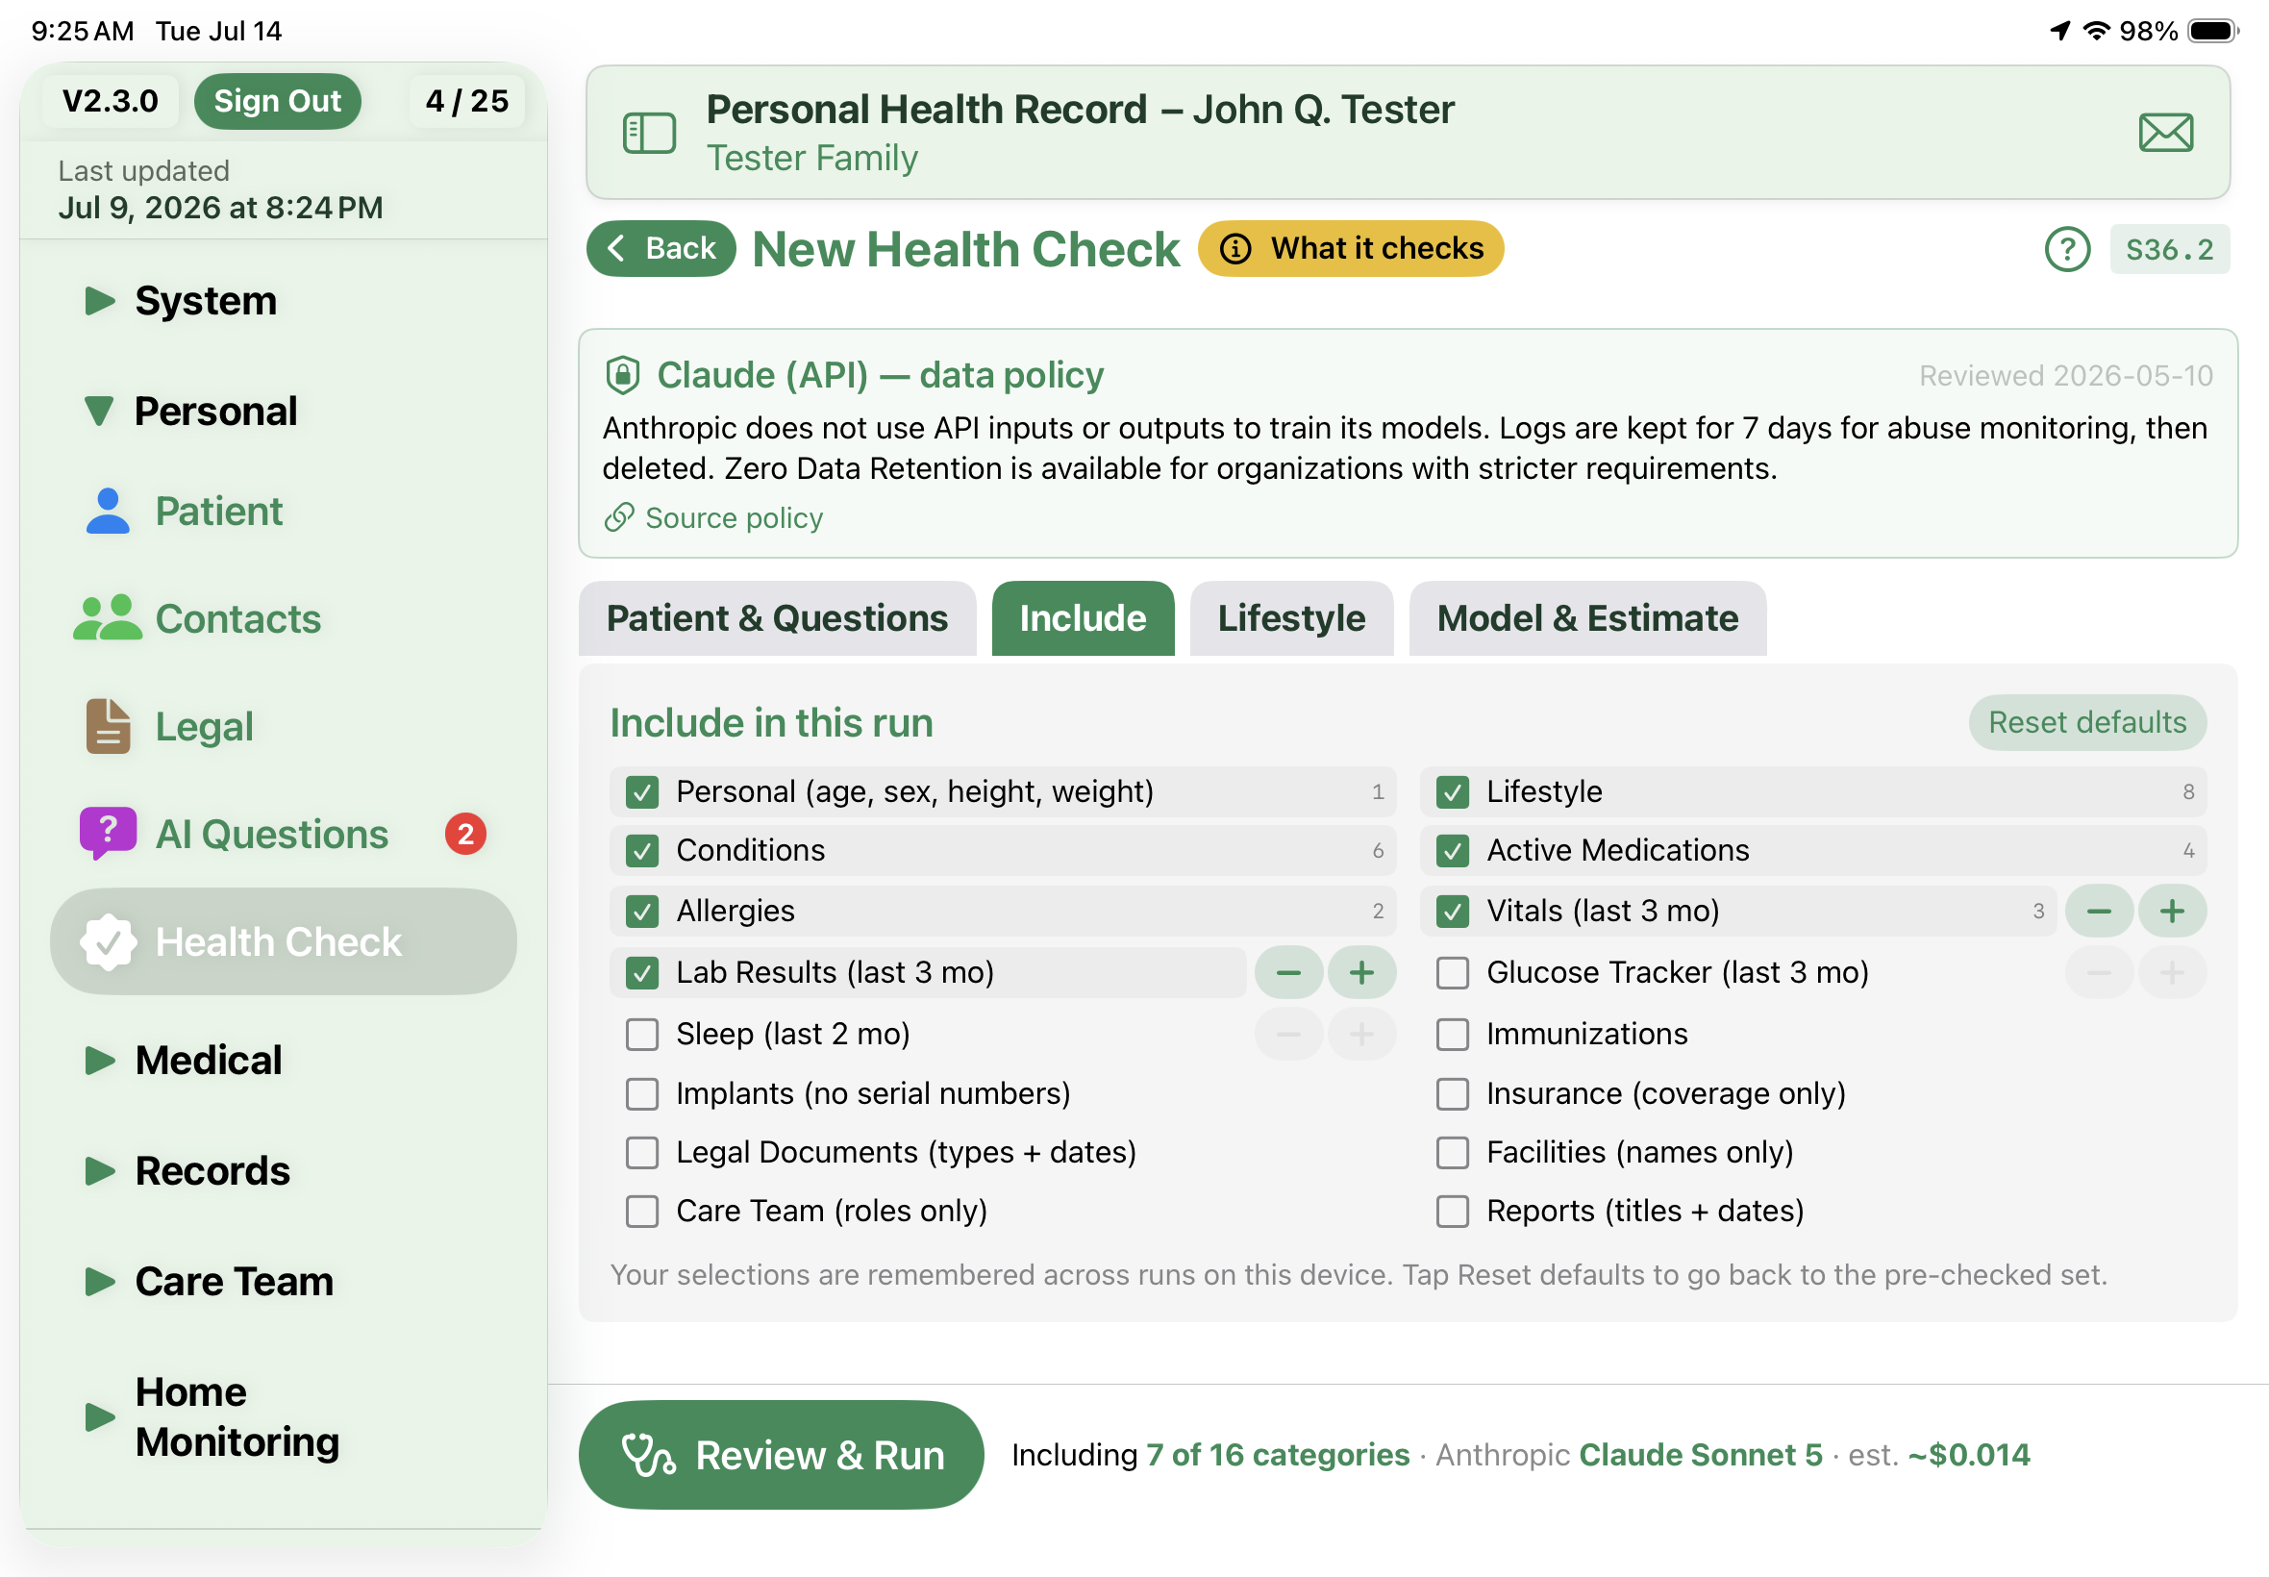2269x1577 pixels.
Task: Click the Sign Out button
Action: pos(277,101)
